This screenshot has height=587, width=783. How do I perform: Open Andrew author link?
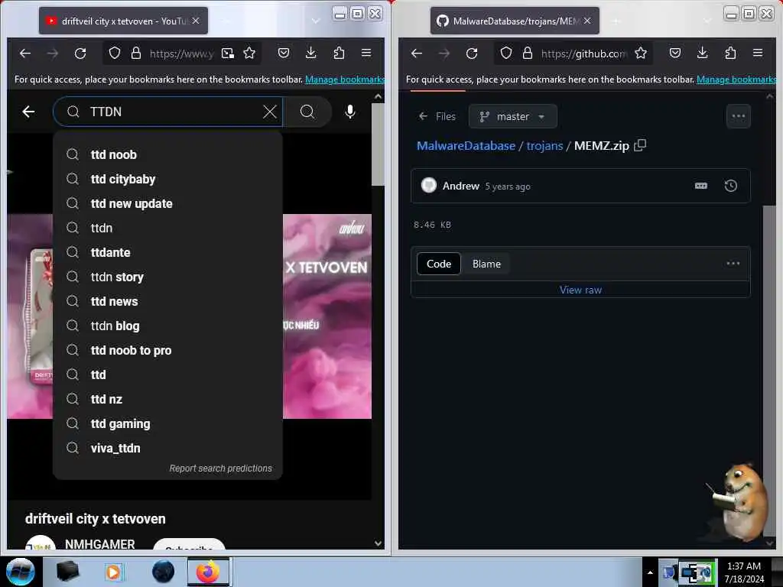(460, 186)
